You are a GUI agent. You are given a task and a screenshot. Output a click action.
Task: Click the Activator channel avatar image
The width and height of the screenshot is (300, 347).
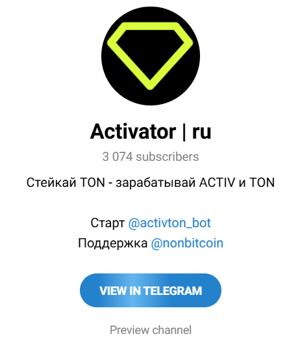pos(151,56)
